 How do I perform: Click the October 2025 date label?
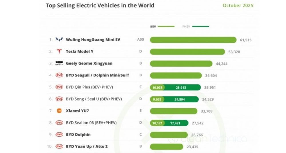(238, 5)
